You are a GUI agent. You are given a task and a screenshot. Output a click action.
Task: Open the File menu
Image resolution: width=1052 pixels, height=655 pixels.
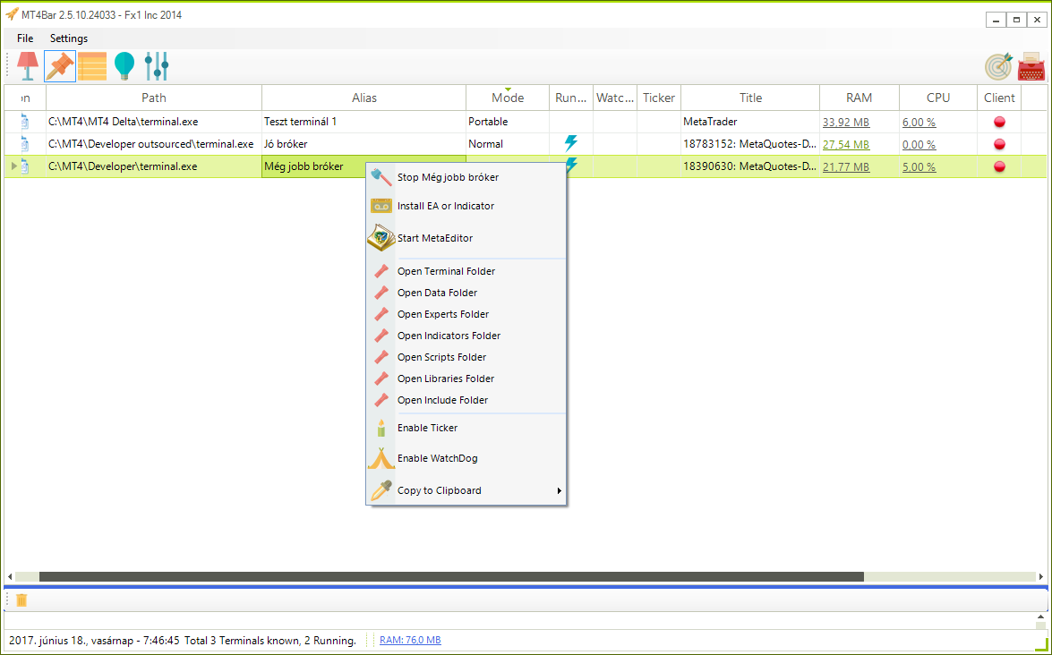25,38
